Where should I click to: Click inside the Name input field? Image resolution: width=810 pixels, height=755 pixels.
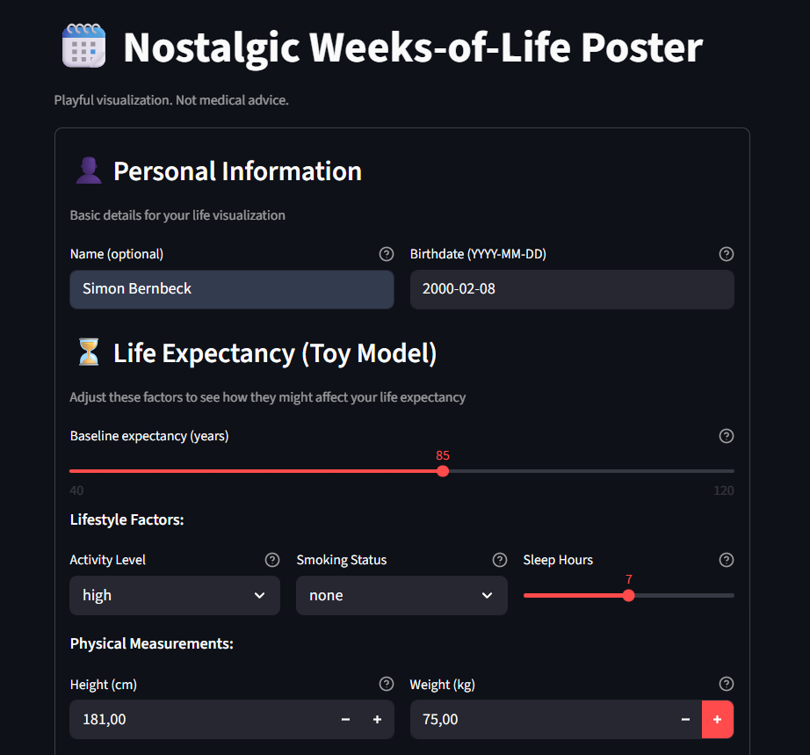[x=231, y=289]
